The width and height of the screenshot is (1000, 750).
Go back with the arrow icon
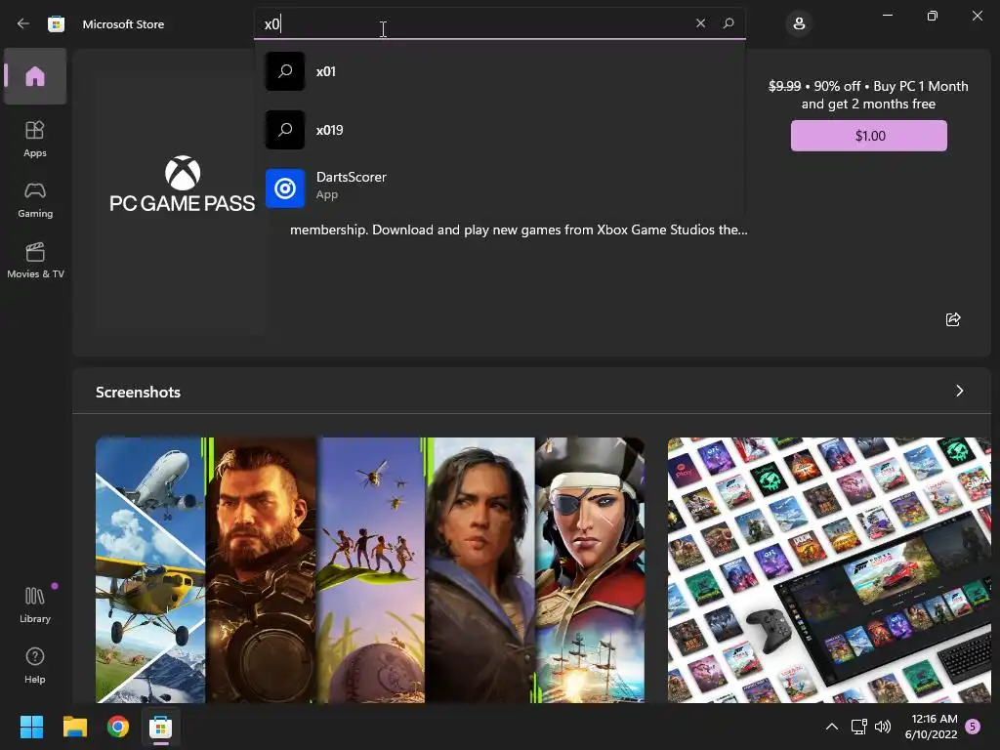tap(23, 23)
